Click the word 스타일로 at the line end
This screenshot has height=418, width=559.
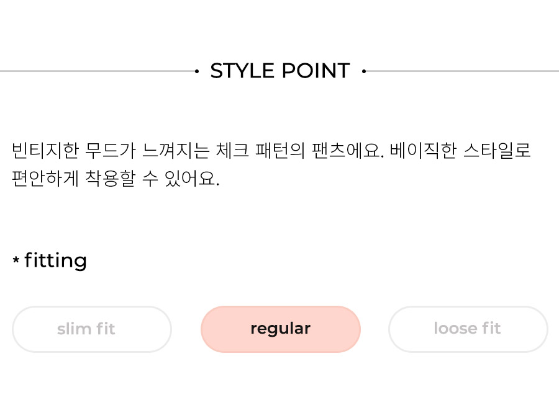tap(497, 150)
